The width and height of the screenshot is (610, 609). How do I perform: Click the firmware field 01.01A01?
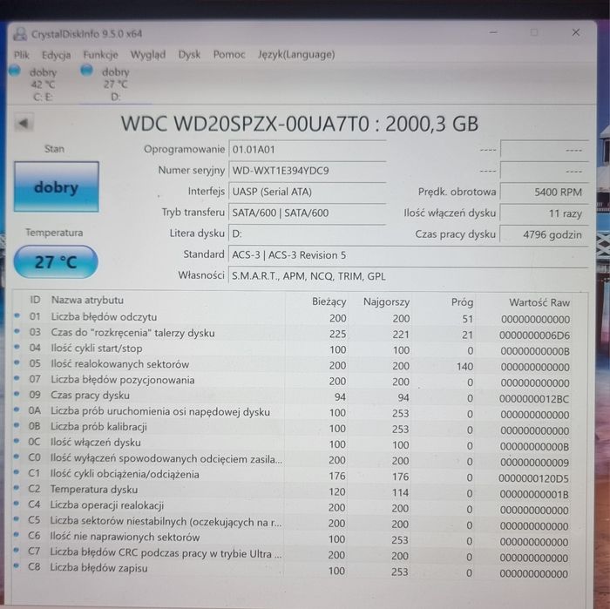[307, 150]
